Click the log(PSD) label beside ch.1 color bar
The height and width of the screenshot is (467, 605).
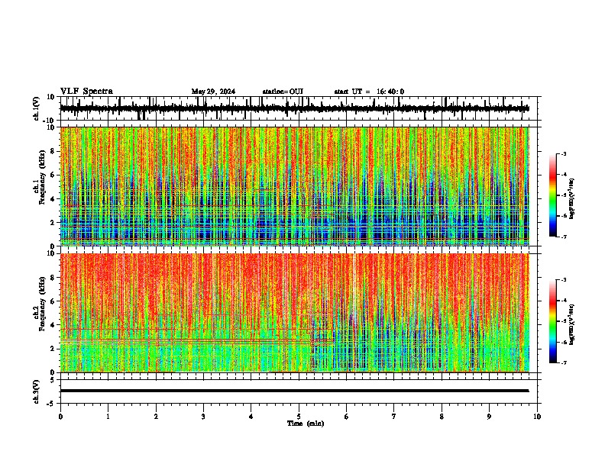(572, 198)
